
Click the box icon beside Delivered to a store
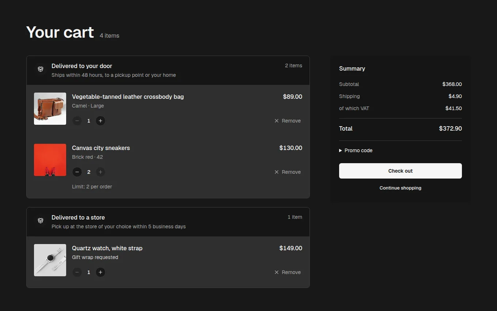tap(41, 221)
